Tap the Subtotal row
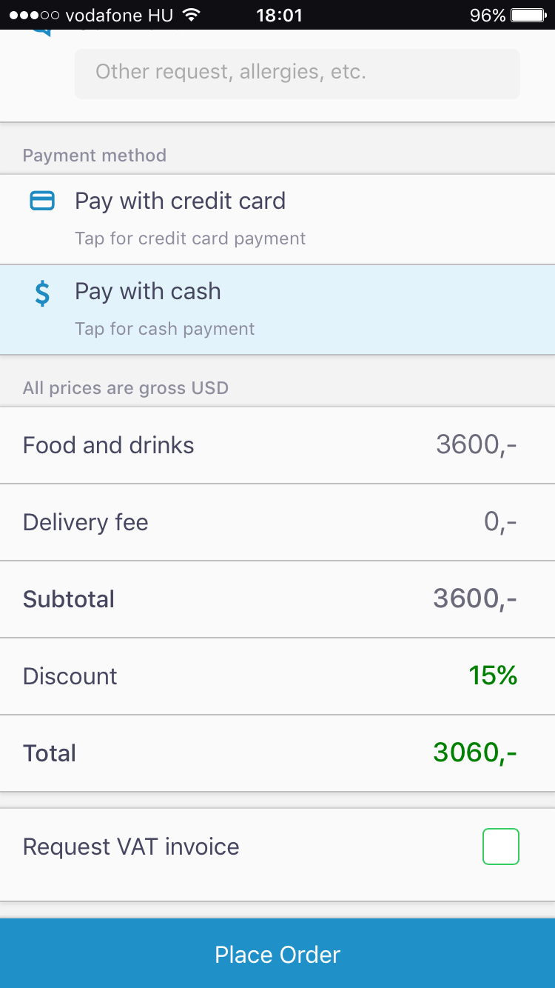This screenshot has width=555, height=988. click(x=277, y=599)
